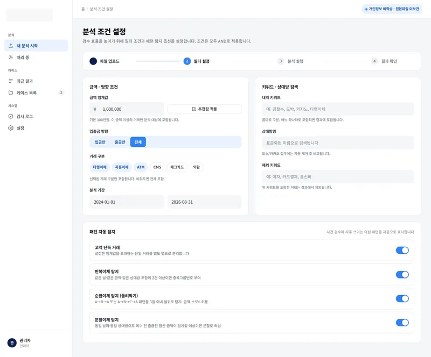Open start date field 2024-01-01
Screen dimensions: 431x357
(127, 202)
